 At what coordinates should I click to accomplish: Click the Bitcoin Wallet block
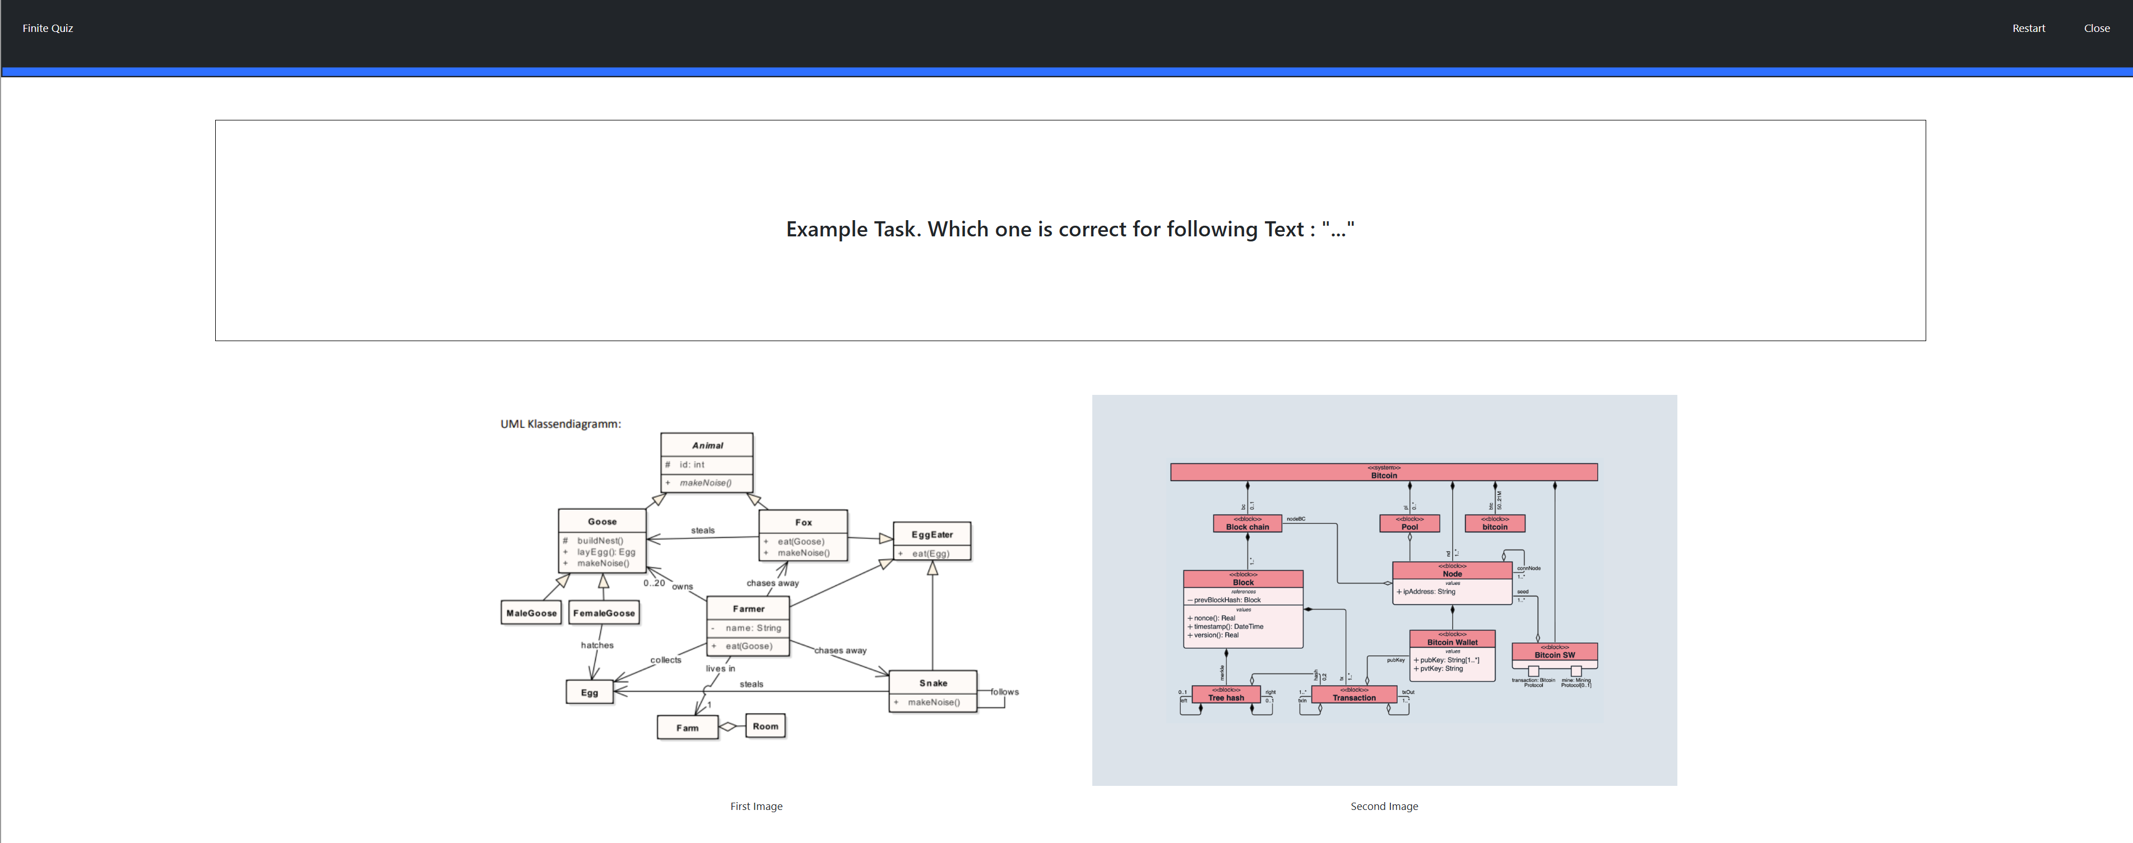(x=1452, y=655)
